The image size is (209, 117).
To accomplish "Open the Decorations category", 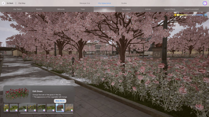I will coord(126,9).
